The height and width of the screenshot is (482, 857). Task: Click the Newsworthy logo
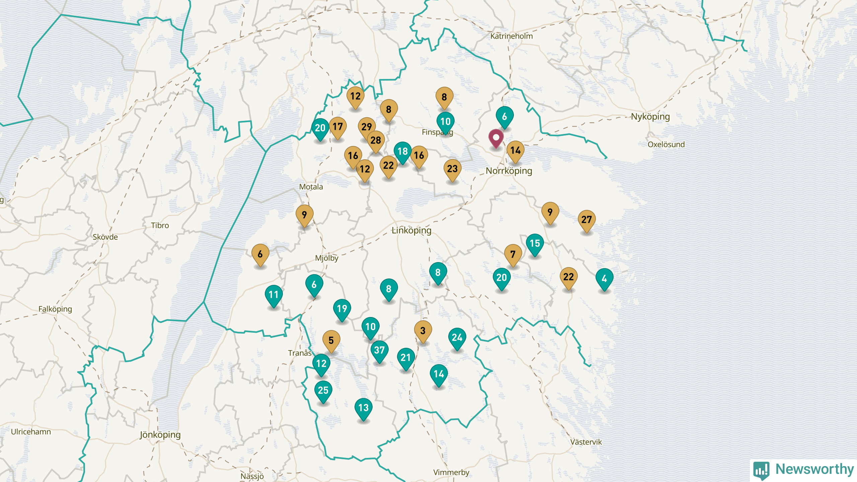(x=803, y=470)
